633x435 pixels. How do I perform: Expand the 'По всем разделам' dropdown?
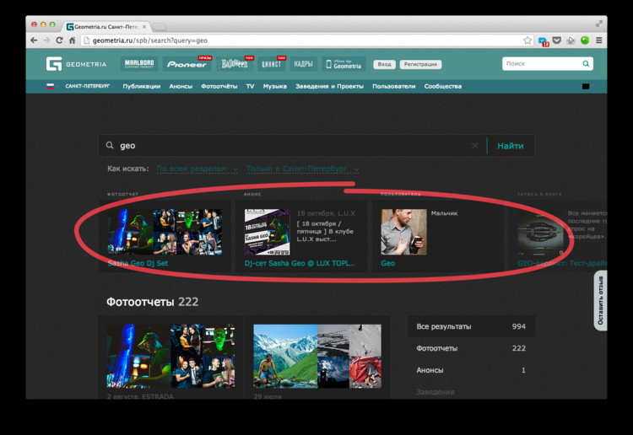click(197, 169)
